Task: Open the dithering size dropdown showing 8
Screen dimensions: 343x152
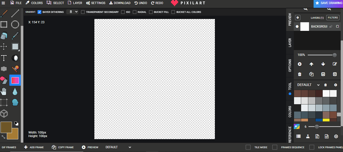Action: [x=72, y=12]
